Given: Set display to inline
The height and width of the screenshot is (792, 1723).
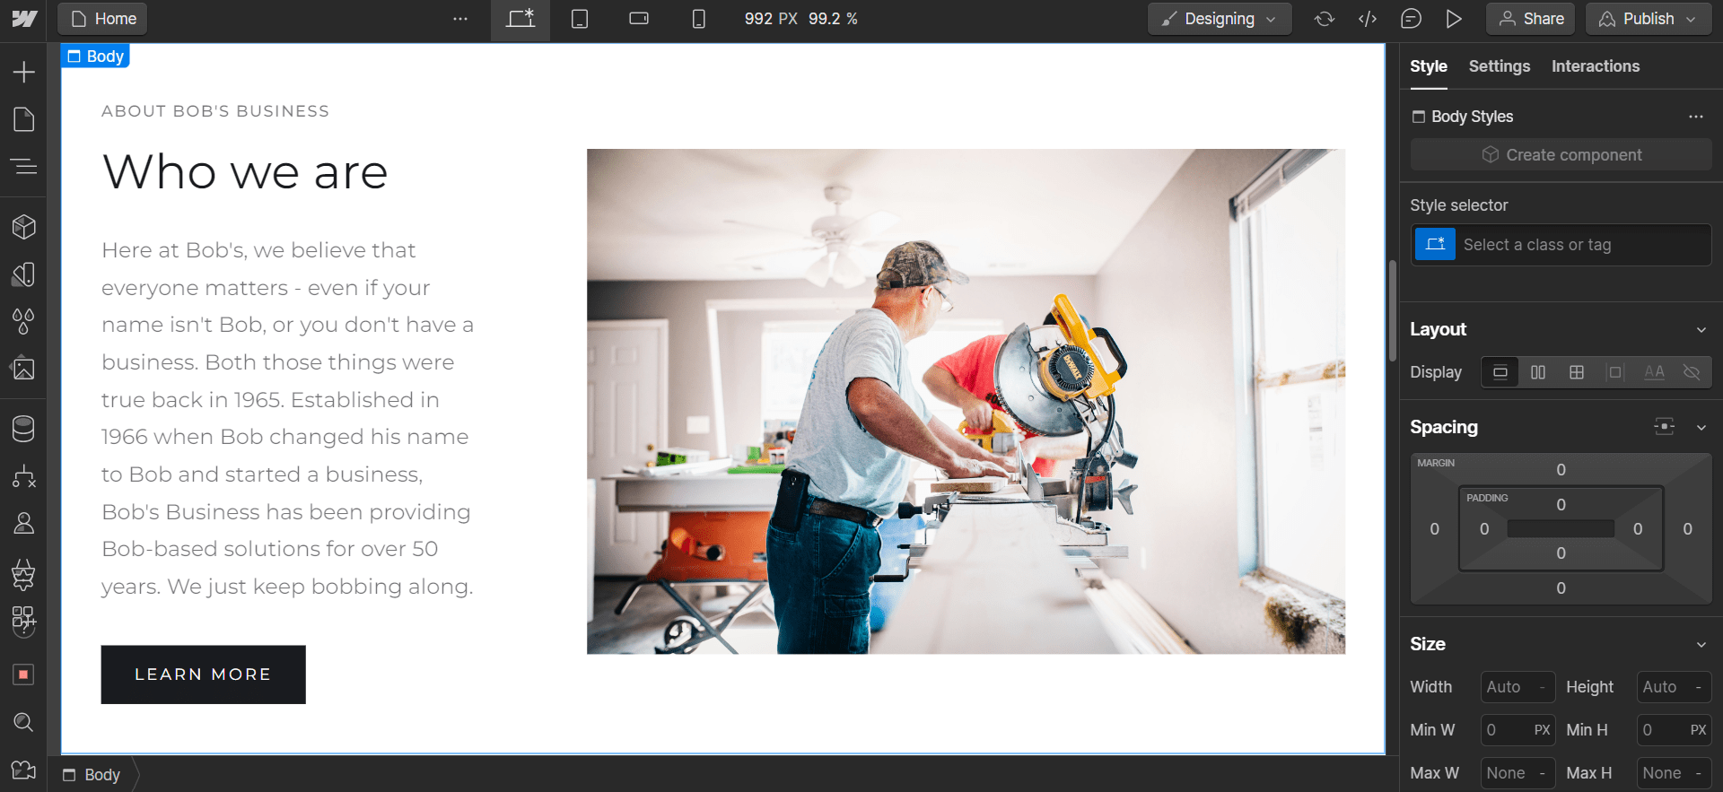Looking at the screenshot, I should click(x=1654, y=372).
